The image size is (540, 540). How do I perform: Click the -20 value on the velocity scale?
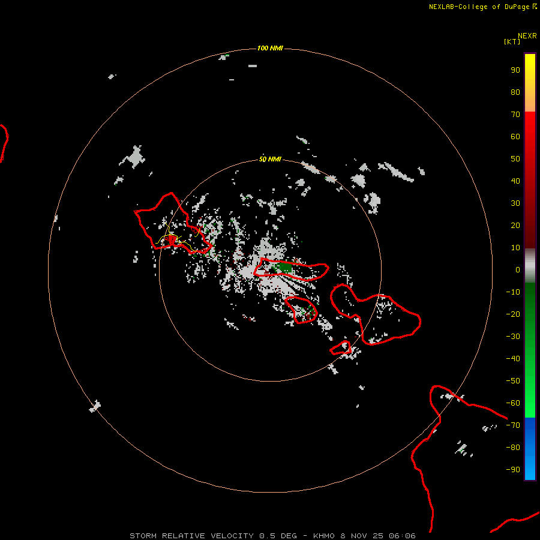[x=513, y=314]
